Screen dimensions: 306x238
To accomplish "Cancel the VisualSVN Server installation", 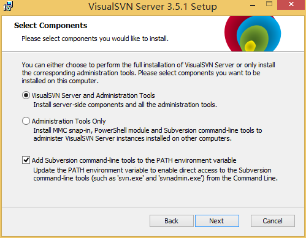I will pos(273,221).
